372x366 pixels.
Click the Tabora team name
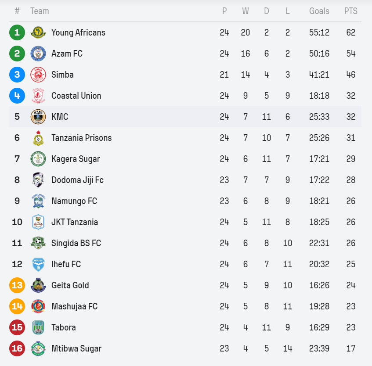(x=64, y=327)
